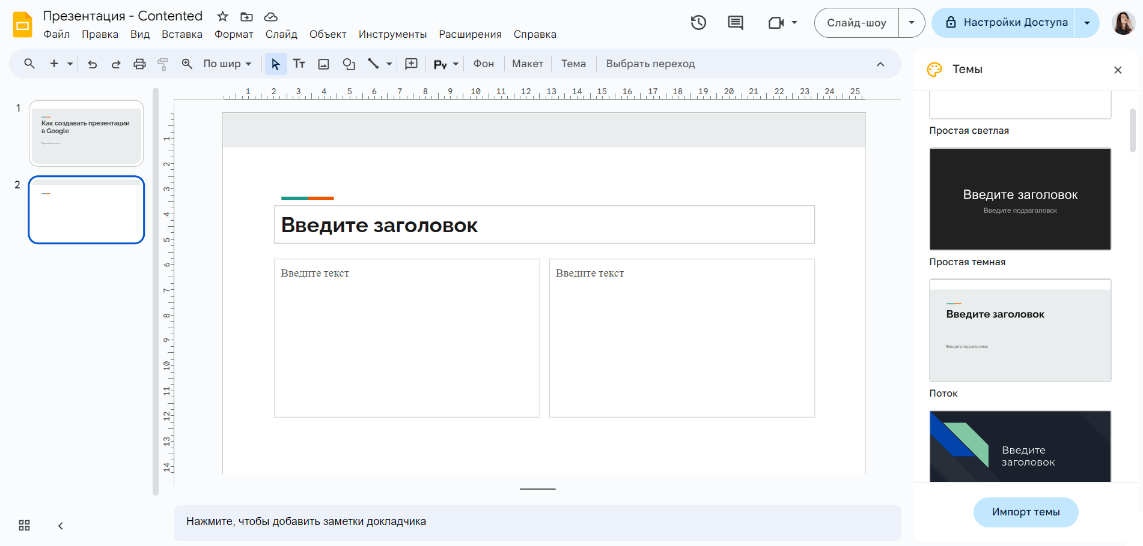Expand Настройки Доступа dropdown arrow
The width and height of the screenshot is (1143, 546).
[1087, 23]
